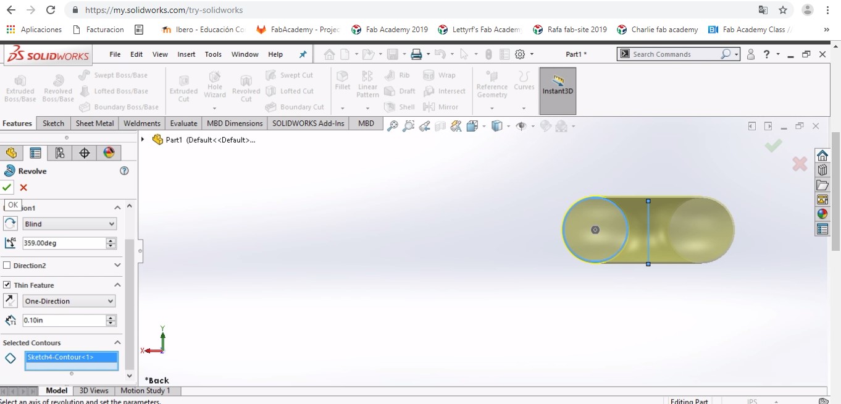Screen dimensions: 841x404
Task: Switch to the Sheet Metal tab
Action: tap(94, 123)
